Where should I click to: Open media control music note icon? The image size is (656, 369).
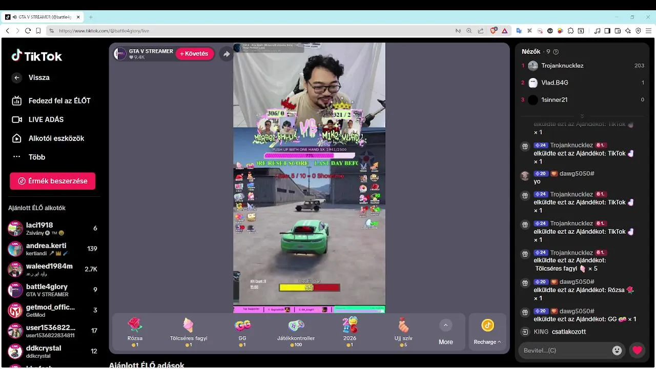coord(597,31)
